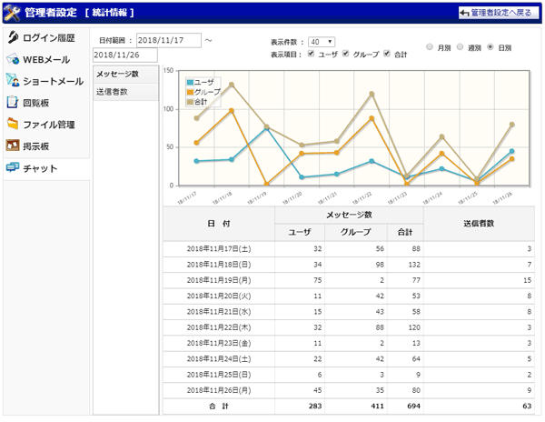Click the login history key icon

[13, 37]
